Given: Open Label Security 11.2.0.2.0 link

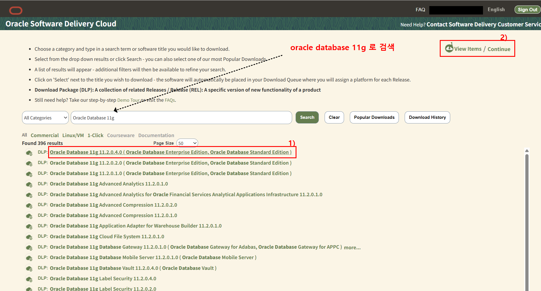Looking at the screenshot, I should click(x=103, y=289).
